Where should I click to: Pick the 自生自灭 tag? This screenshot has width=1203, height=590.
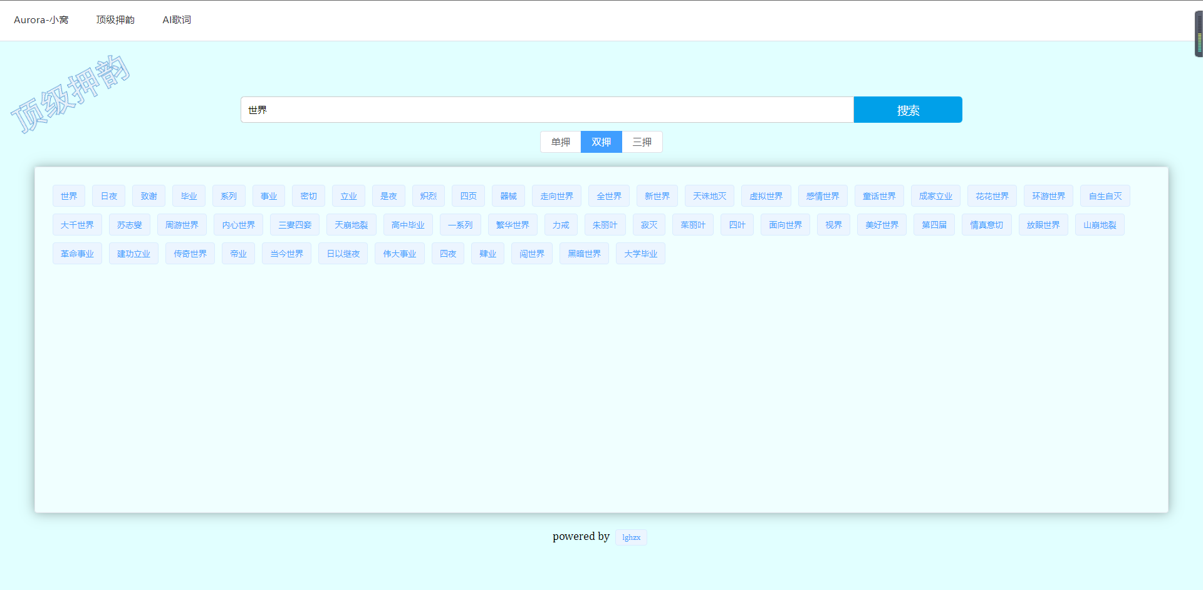click(x=1105, y=196)
